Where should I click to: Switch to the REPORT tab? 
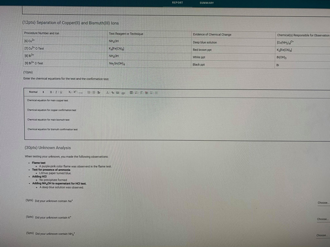pyautogui.click(x=177, y=3)
